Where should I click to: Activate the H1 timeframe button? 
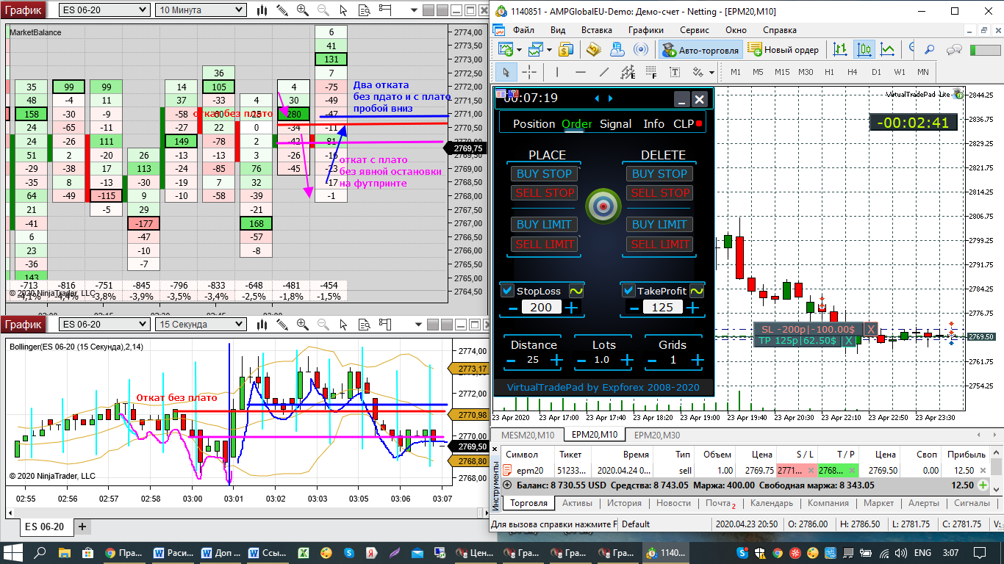(829, 72)
